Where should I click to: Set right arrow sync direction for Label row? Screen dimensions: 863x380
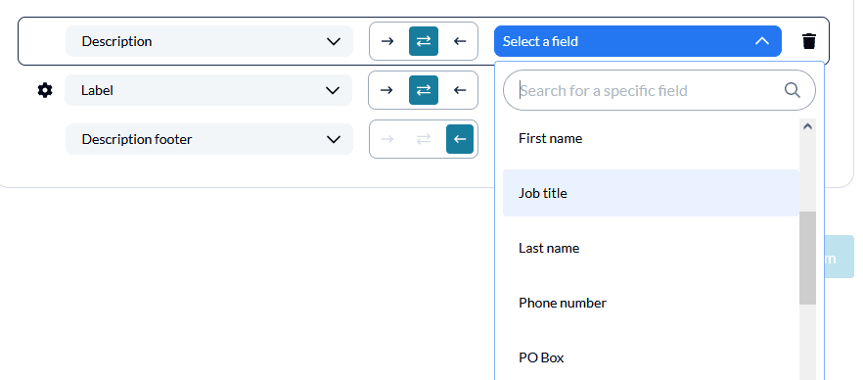(x=386, y=90)
